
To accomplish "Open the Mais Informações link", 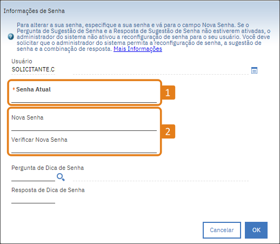I will click(138, 49).
